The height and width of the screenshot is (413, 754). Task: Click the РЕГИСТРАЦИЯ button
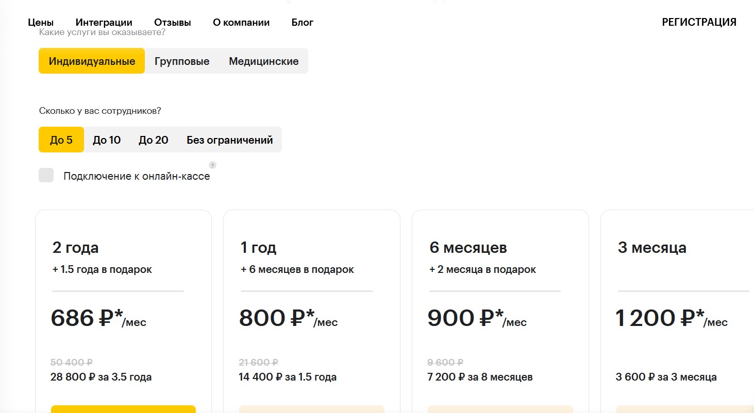point(699,22)
